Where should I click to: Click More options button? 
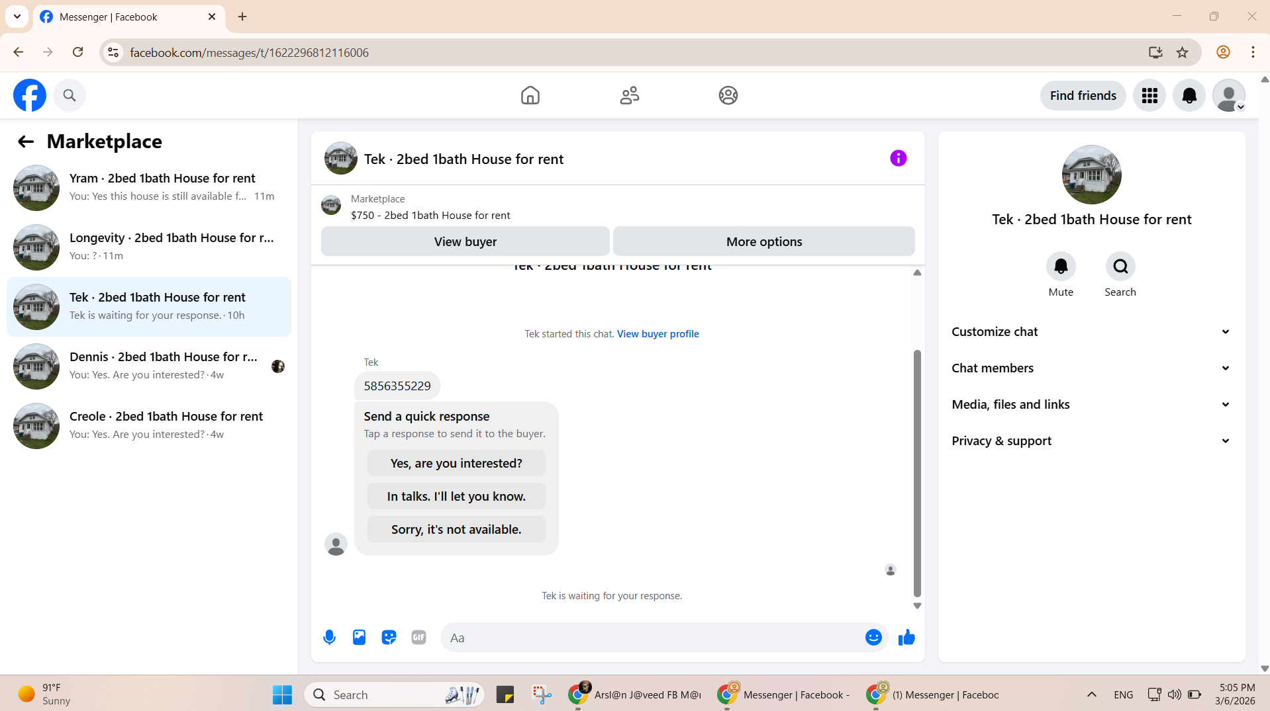coord(764,241)
